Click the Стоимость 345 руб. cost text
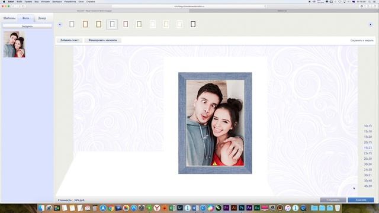The height and width of the screenshot is (213, 379). (71, 200)
